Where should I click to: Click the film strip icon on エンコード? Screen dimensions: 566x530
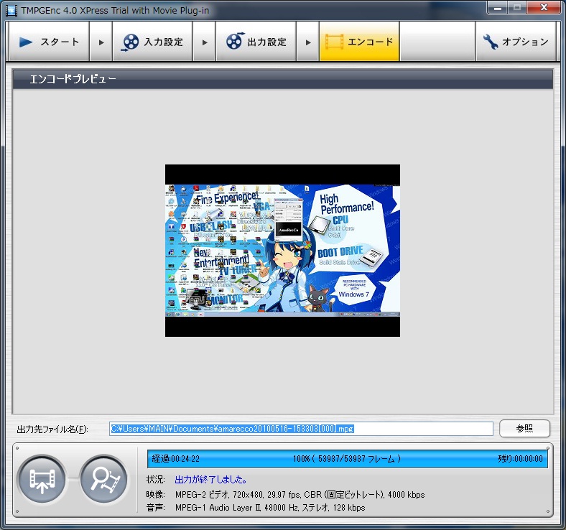pyautogui.click(x=334, y=42)
